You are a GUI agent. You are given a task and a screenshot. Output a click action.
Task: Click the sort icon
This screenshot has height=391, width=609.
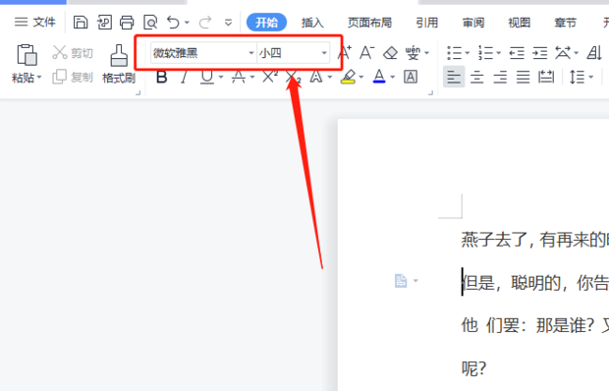click(594, 53)
